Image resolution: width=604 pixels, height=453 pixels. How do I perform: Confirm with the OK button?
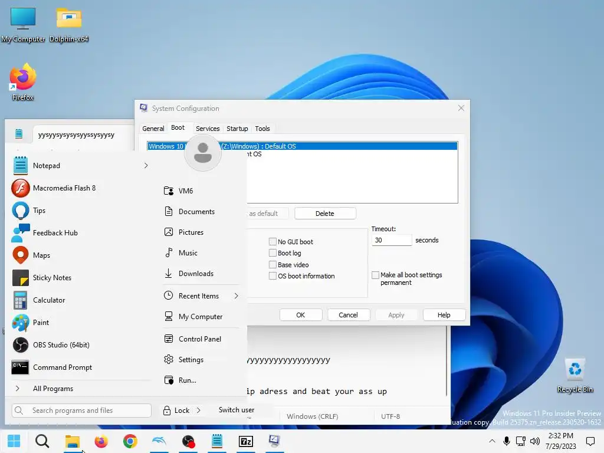(300, 315)
